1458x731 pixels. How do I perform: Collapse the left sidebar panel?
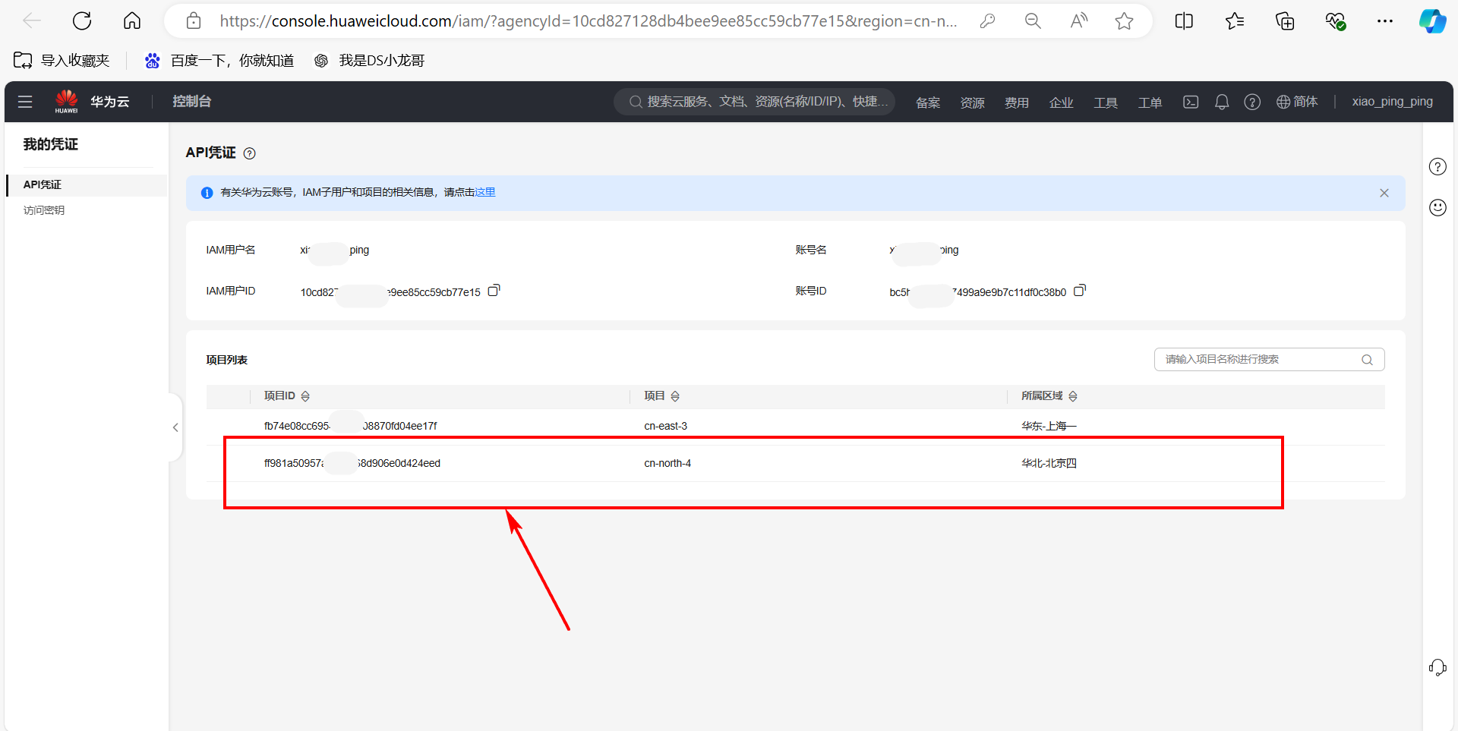[x=175, y=427]
